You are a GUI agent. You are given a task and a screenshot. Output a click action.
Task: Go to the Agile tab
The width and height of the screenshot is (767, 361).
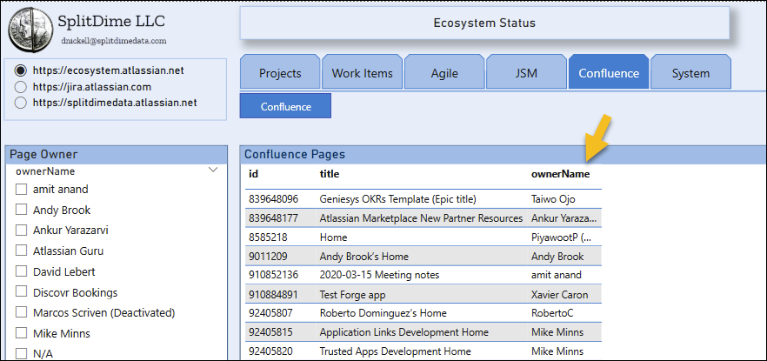click(444, 73)
